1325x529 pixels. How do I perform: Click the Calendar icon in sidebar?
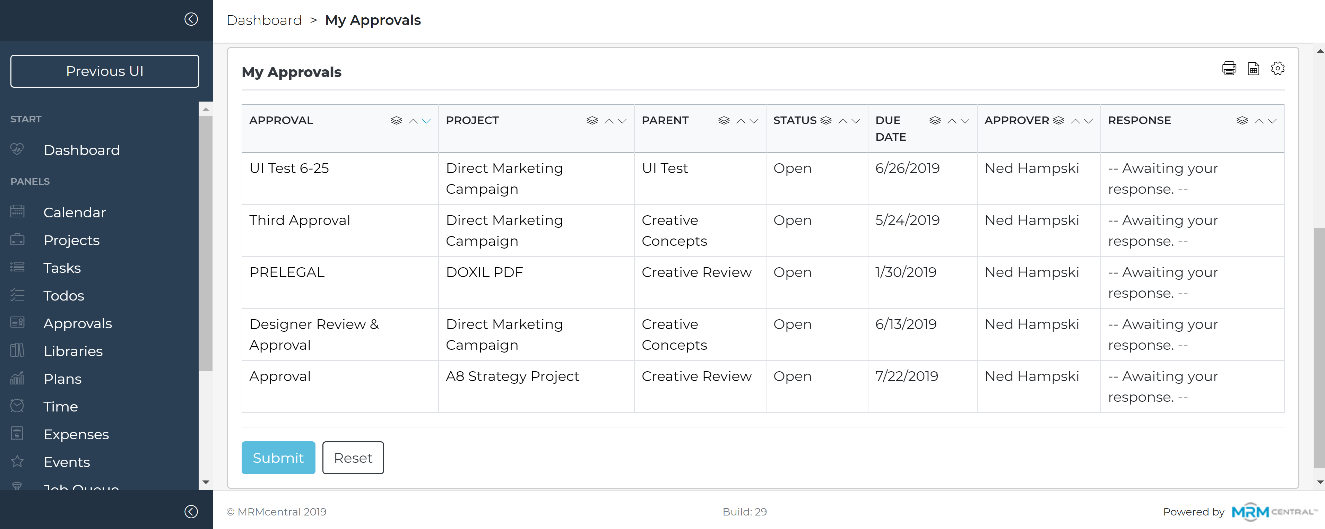point(17,211)
